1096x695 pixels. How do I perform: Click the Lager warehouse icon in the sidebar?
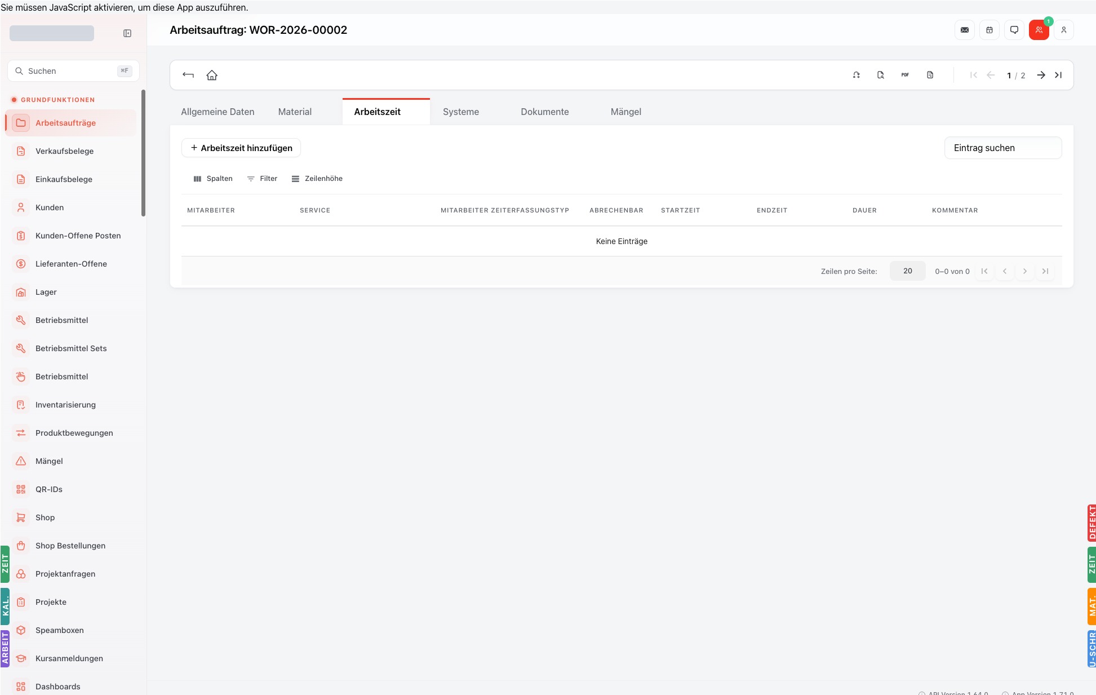(21, 292)
